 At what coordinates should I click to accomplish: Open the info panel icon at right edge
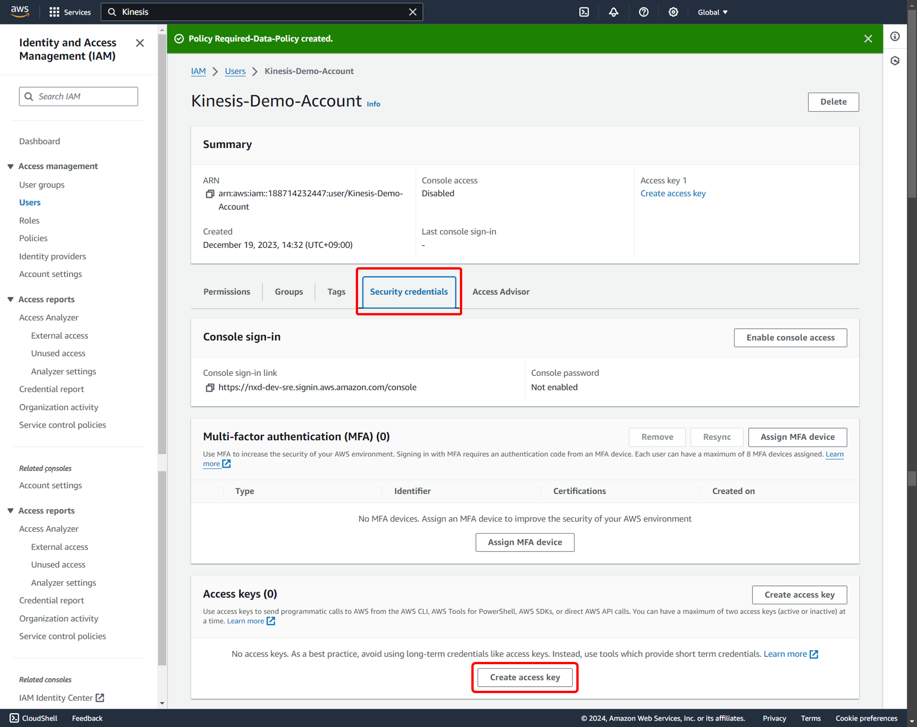click(895, 36)
